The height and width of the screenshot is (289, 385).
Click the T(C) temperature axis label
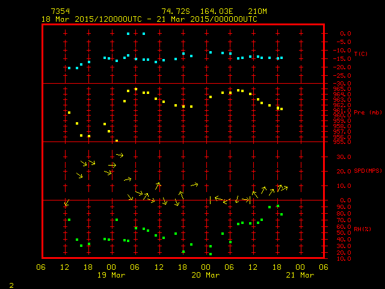[360, 54]
